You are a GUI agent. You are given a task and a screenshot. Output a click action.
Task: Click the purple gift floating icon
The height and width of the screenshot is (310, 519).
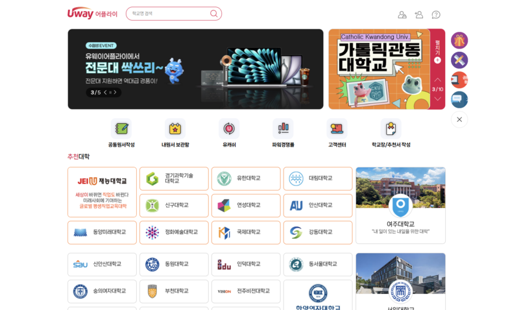tap(459, 40)
